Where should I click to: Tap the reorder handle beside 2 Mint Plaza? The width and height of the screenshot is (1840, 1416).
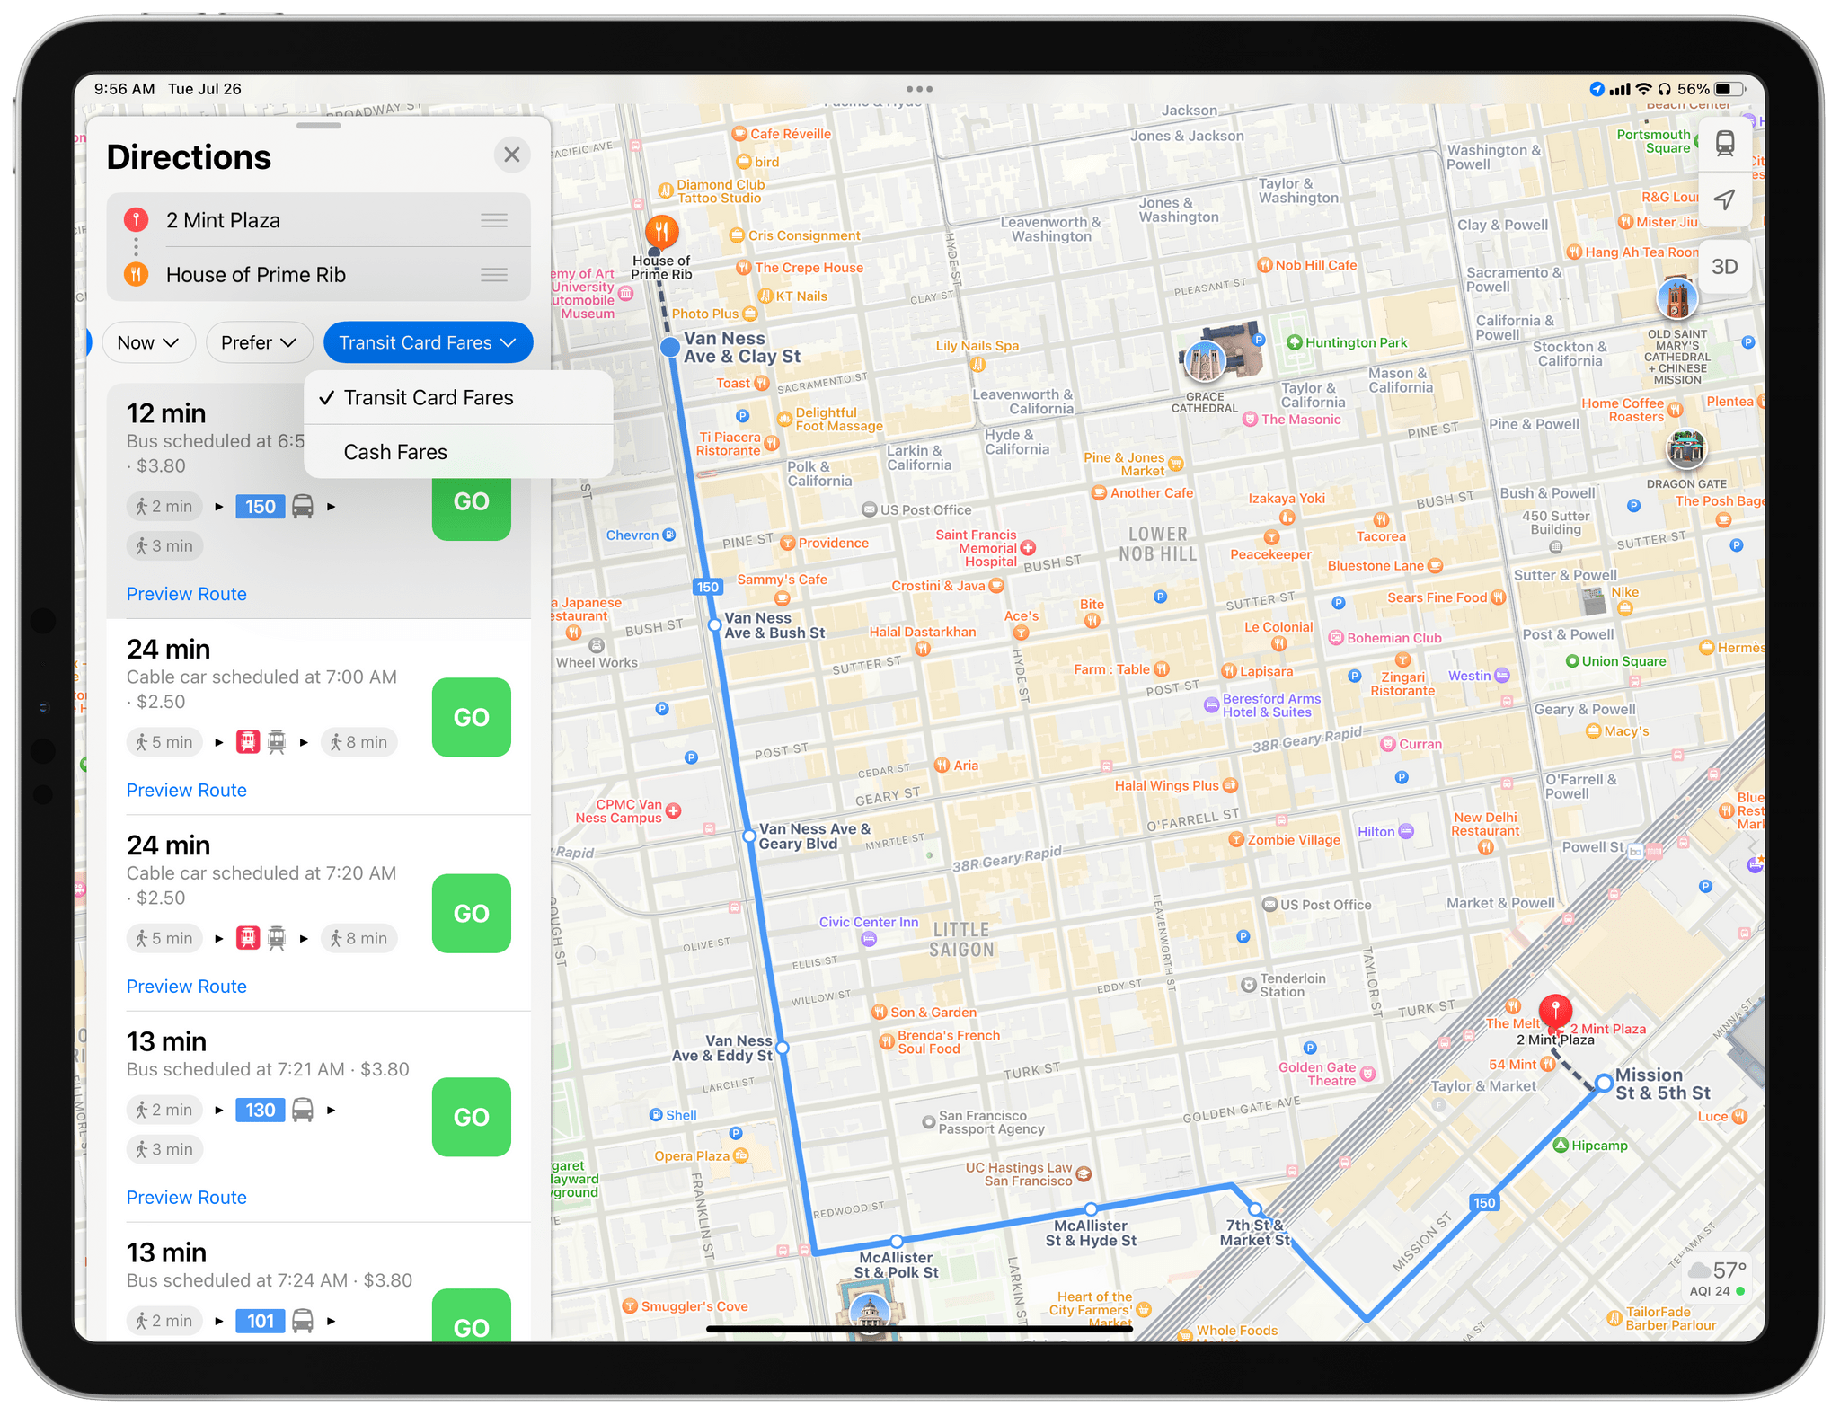[494, 220]
